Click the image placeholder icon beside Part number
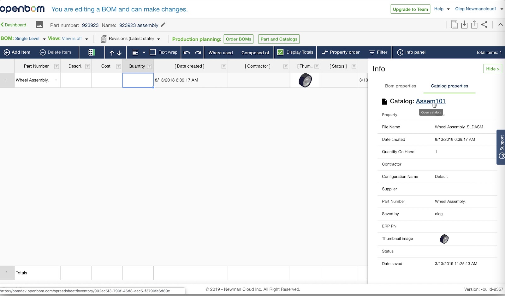Screen dimensions: 505x296 pyautogui.click(x=39, y=25)
